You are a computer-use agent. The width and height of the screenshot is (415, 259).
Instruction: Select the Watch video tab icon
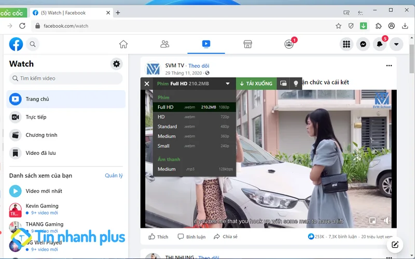(206, 44)
